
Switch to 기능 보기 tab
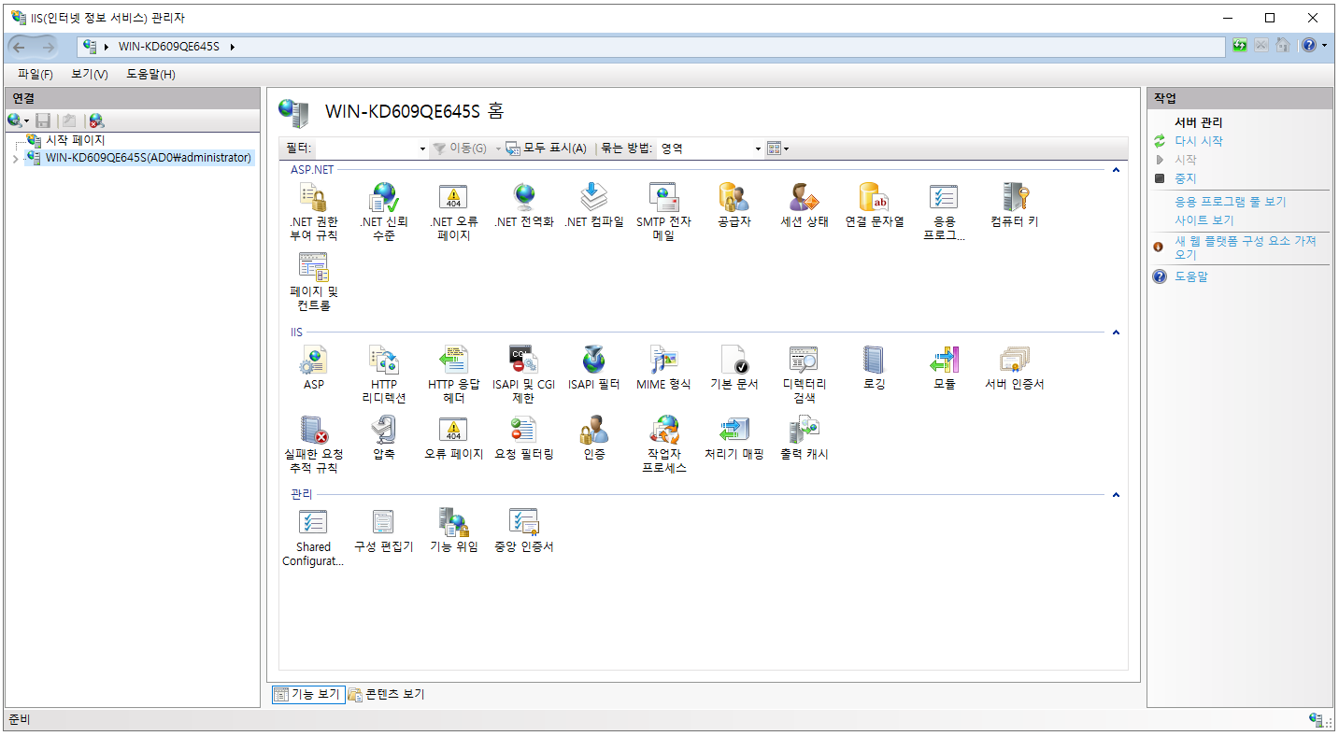click(306, 694)
